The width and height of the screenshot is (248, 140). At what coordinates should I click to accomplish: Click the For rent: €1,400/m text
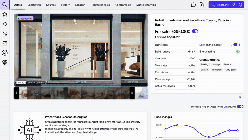(x=168, y=37)
